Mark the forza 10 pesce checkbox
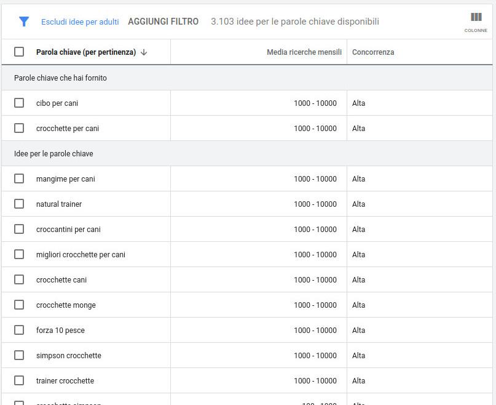The image size is (496, 405). (x=19, y=330)
